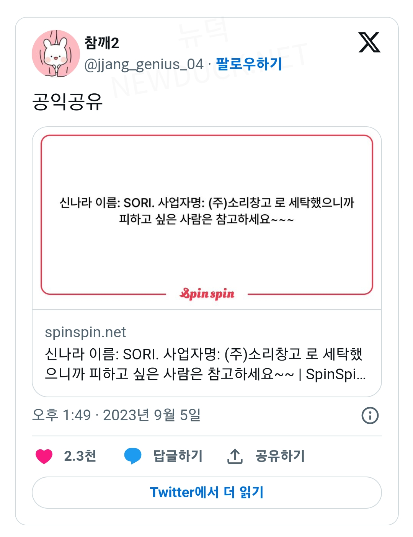Like the tweet with the heart icon
The width and height of the screenshot is (413, 537).
(44, 456)
